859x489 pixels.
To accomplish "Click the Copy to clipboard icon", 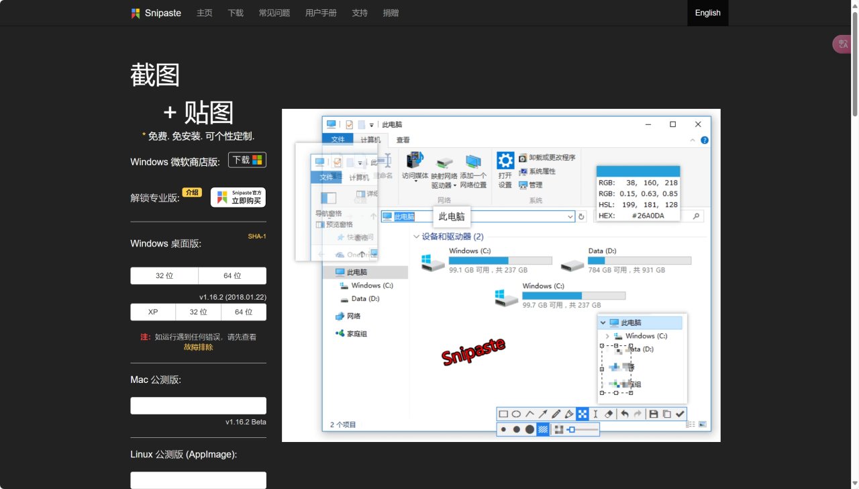I will pyautogui.click(x=667, y=414).
